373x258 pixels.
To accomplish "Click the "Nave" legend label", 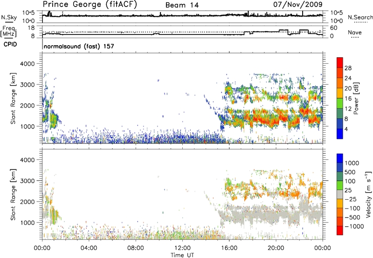I will [x=355, y=32].
